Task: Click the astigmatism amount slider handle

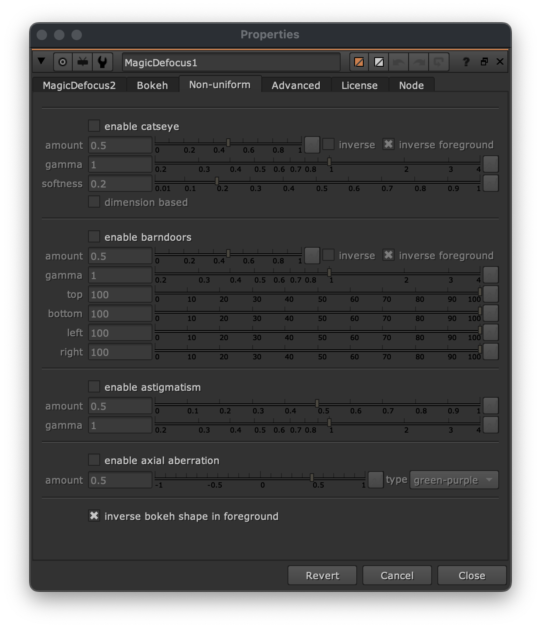Action: coord(317,403)
